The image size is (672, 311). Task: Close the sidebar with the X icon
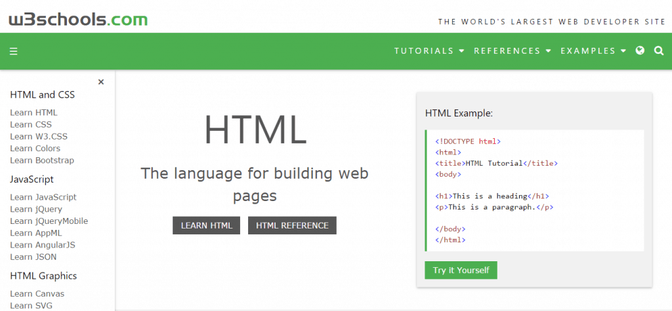(x=101, y=82)
